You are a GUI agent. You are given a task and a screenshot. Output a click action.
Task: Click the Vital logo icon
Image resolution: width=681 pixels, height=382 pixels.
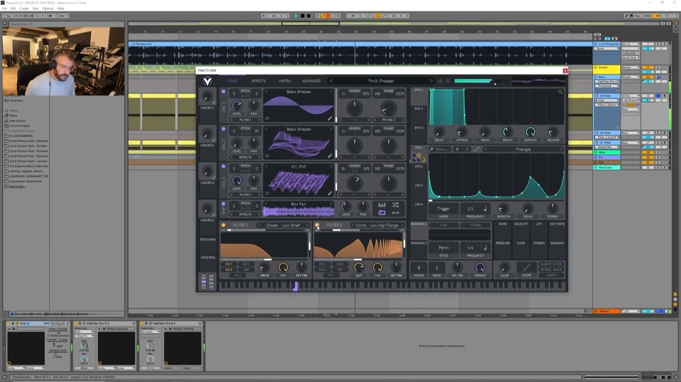[207, 81]
